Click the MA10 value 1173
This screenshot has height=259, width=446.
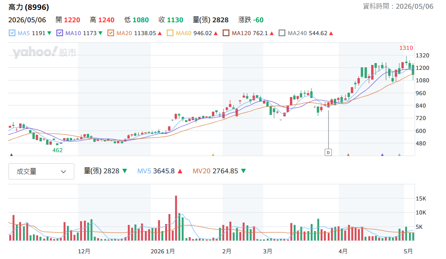(x=90, y=33)
